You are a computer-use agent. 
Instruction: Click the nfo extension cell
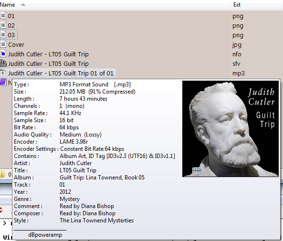click(237, 54)
